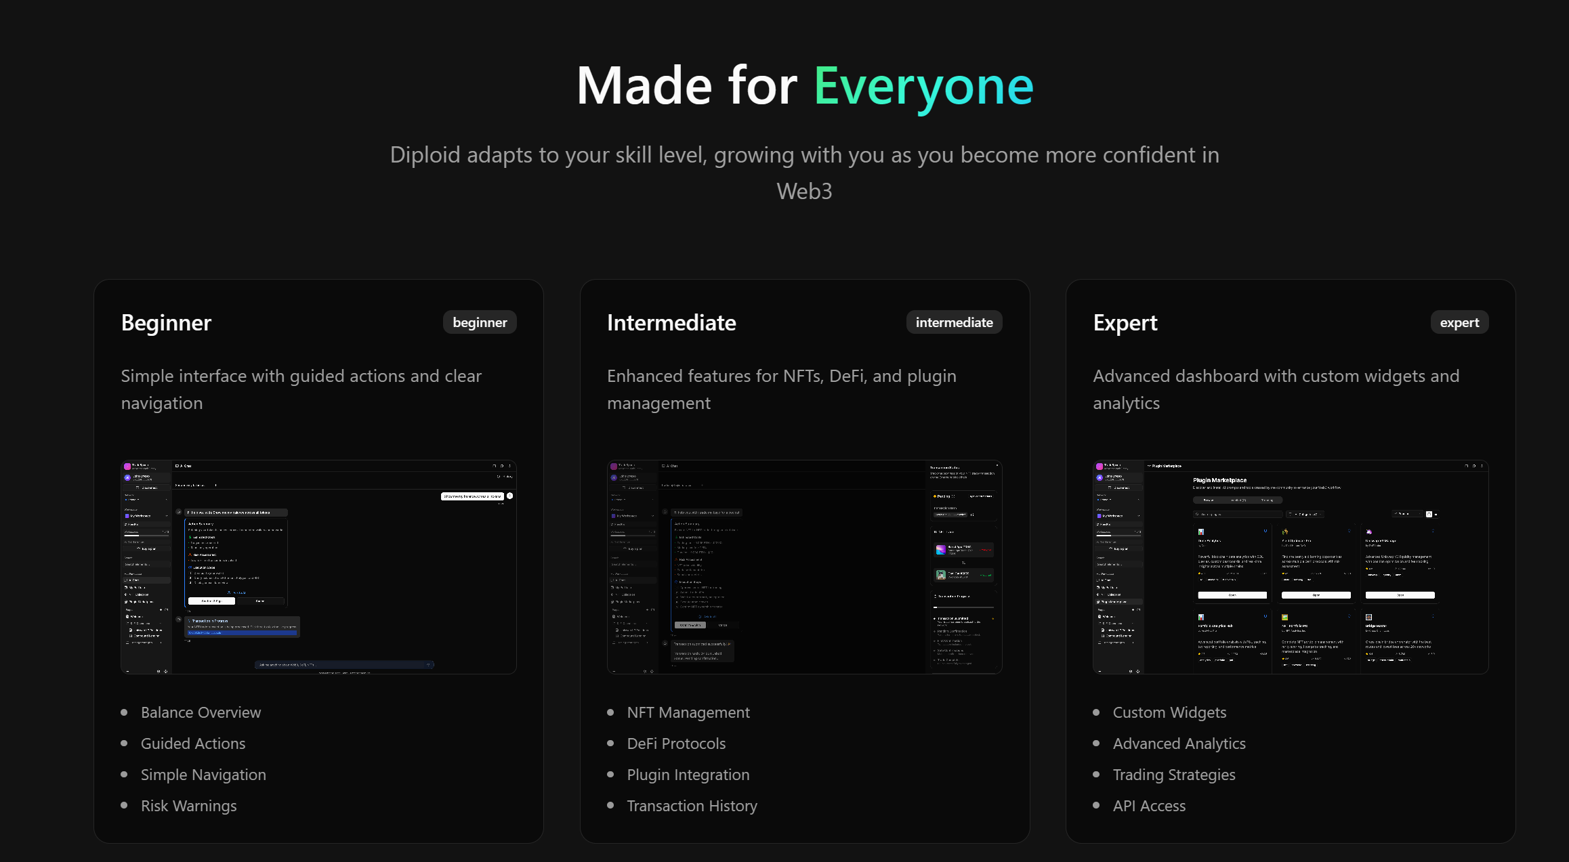Click the 'Plugin Integration' list item

click(688, 775)
